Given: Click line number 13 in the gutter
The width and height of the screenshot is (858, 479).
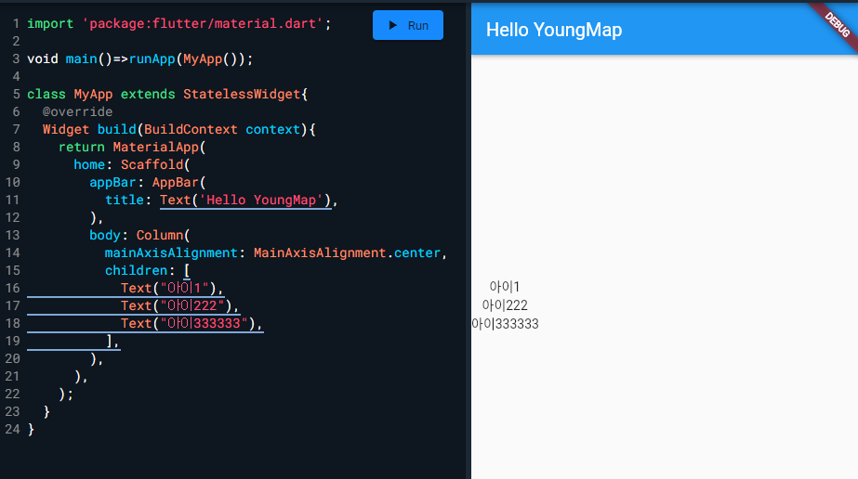Looking at the screenshot, I should (x=13, y=236).
